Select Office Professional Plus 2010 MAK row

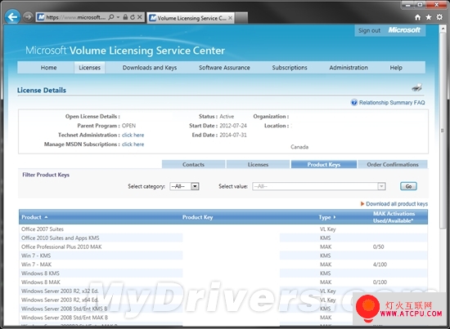coord(223,247)
